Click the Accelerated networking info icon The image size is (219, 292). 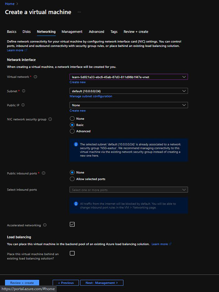(45, 225)
